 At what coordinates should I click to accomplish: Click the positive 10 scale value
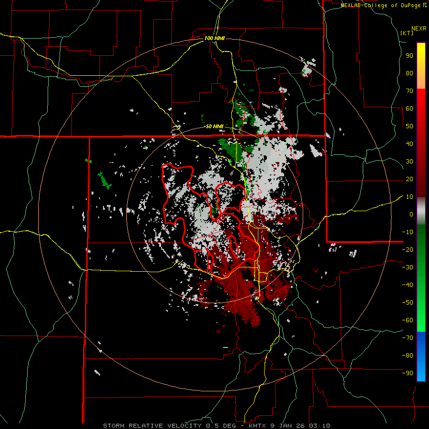pos(409,197)
